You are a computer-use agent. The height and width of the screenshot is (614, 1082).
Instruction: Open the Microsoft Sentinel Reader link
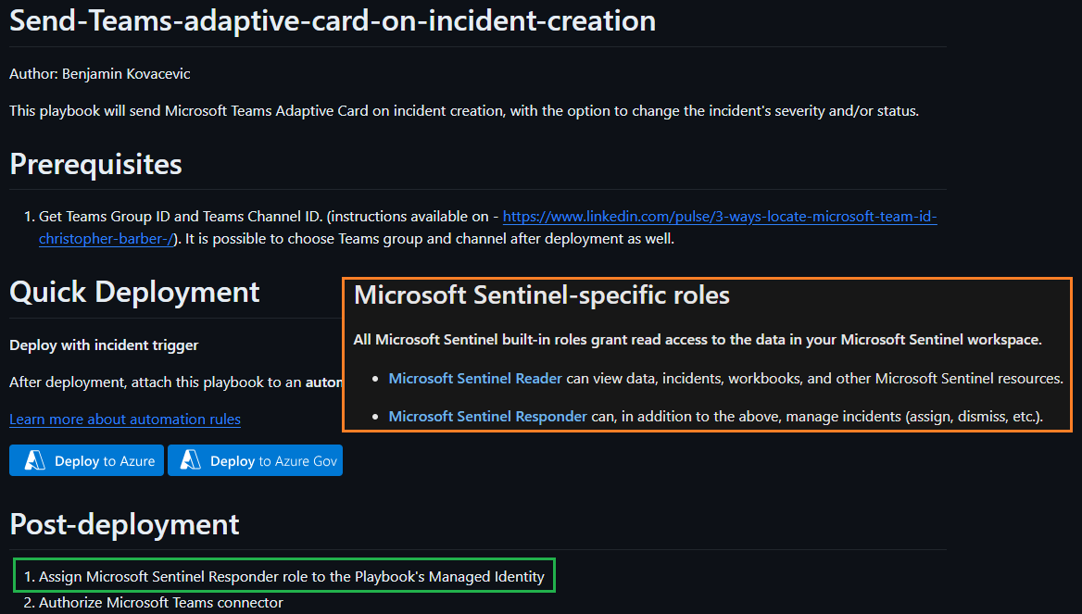475,379
